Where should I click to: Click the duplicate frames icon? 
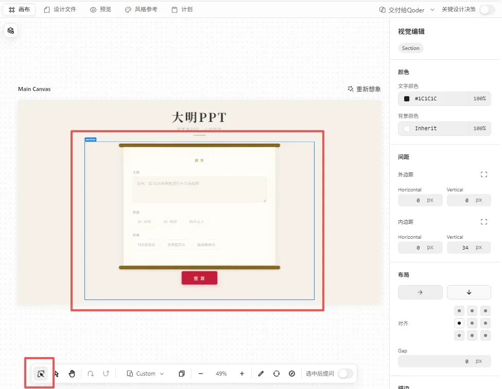pyautogui.click(x=182, y=374)
